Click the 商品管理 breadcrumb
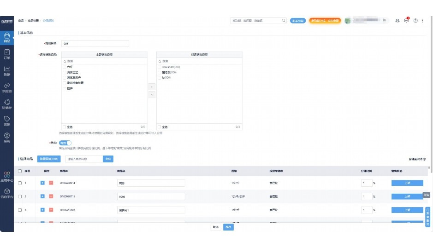 click(33, 21)
